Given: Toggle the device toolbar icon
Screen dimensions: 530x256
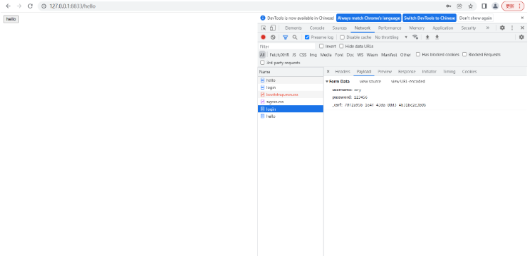Looking at the screenshot, I should [x=273, y=28].
